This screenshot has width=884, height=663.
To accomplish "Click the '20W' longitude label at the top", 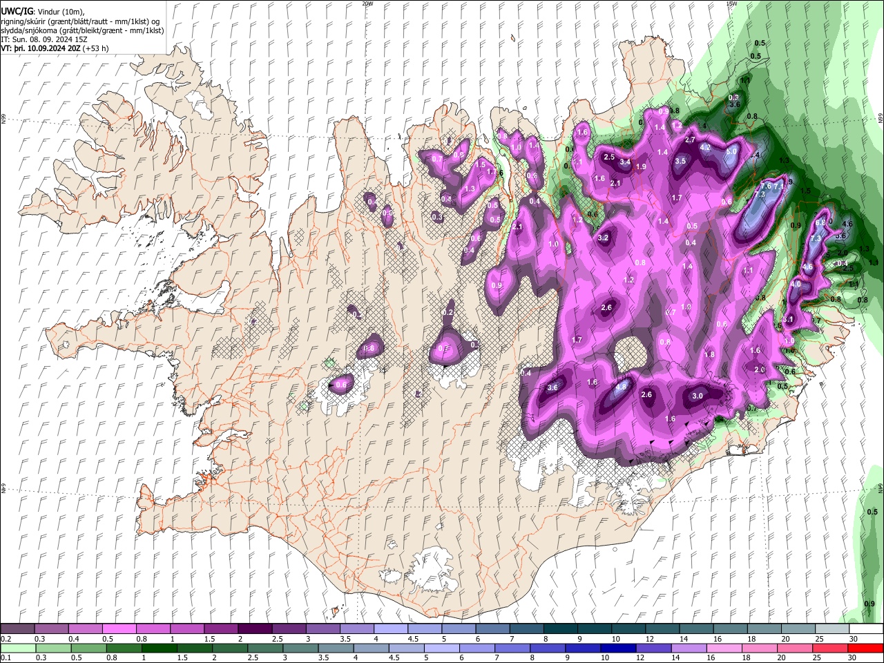I will pos(367,3).
